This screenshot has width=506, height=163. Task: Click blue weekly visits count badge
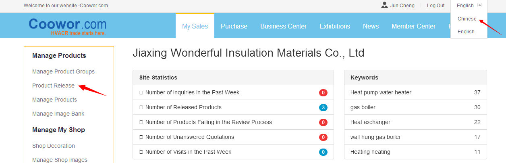coord(323,152)
